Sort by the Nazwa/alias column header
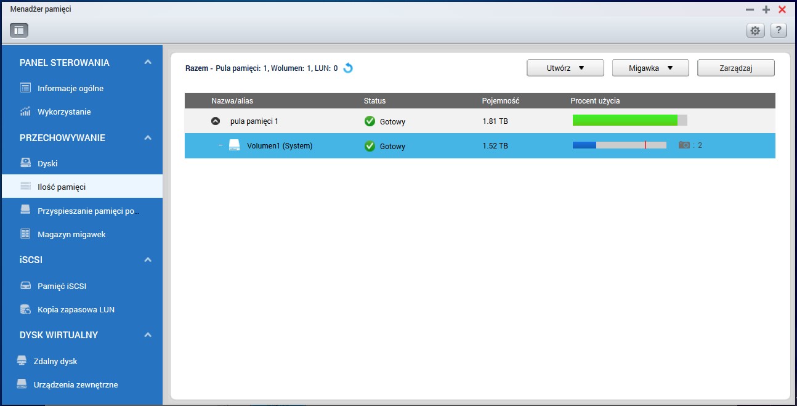Screen dimensions: 797x406 click(x=232, y=100)
